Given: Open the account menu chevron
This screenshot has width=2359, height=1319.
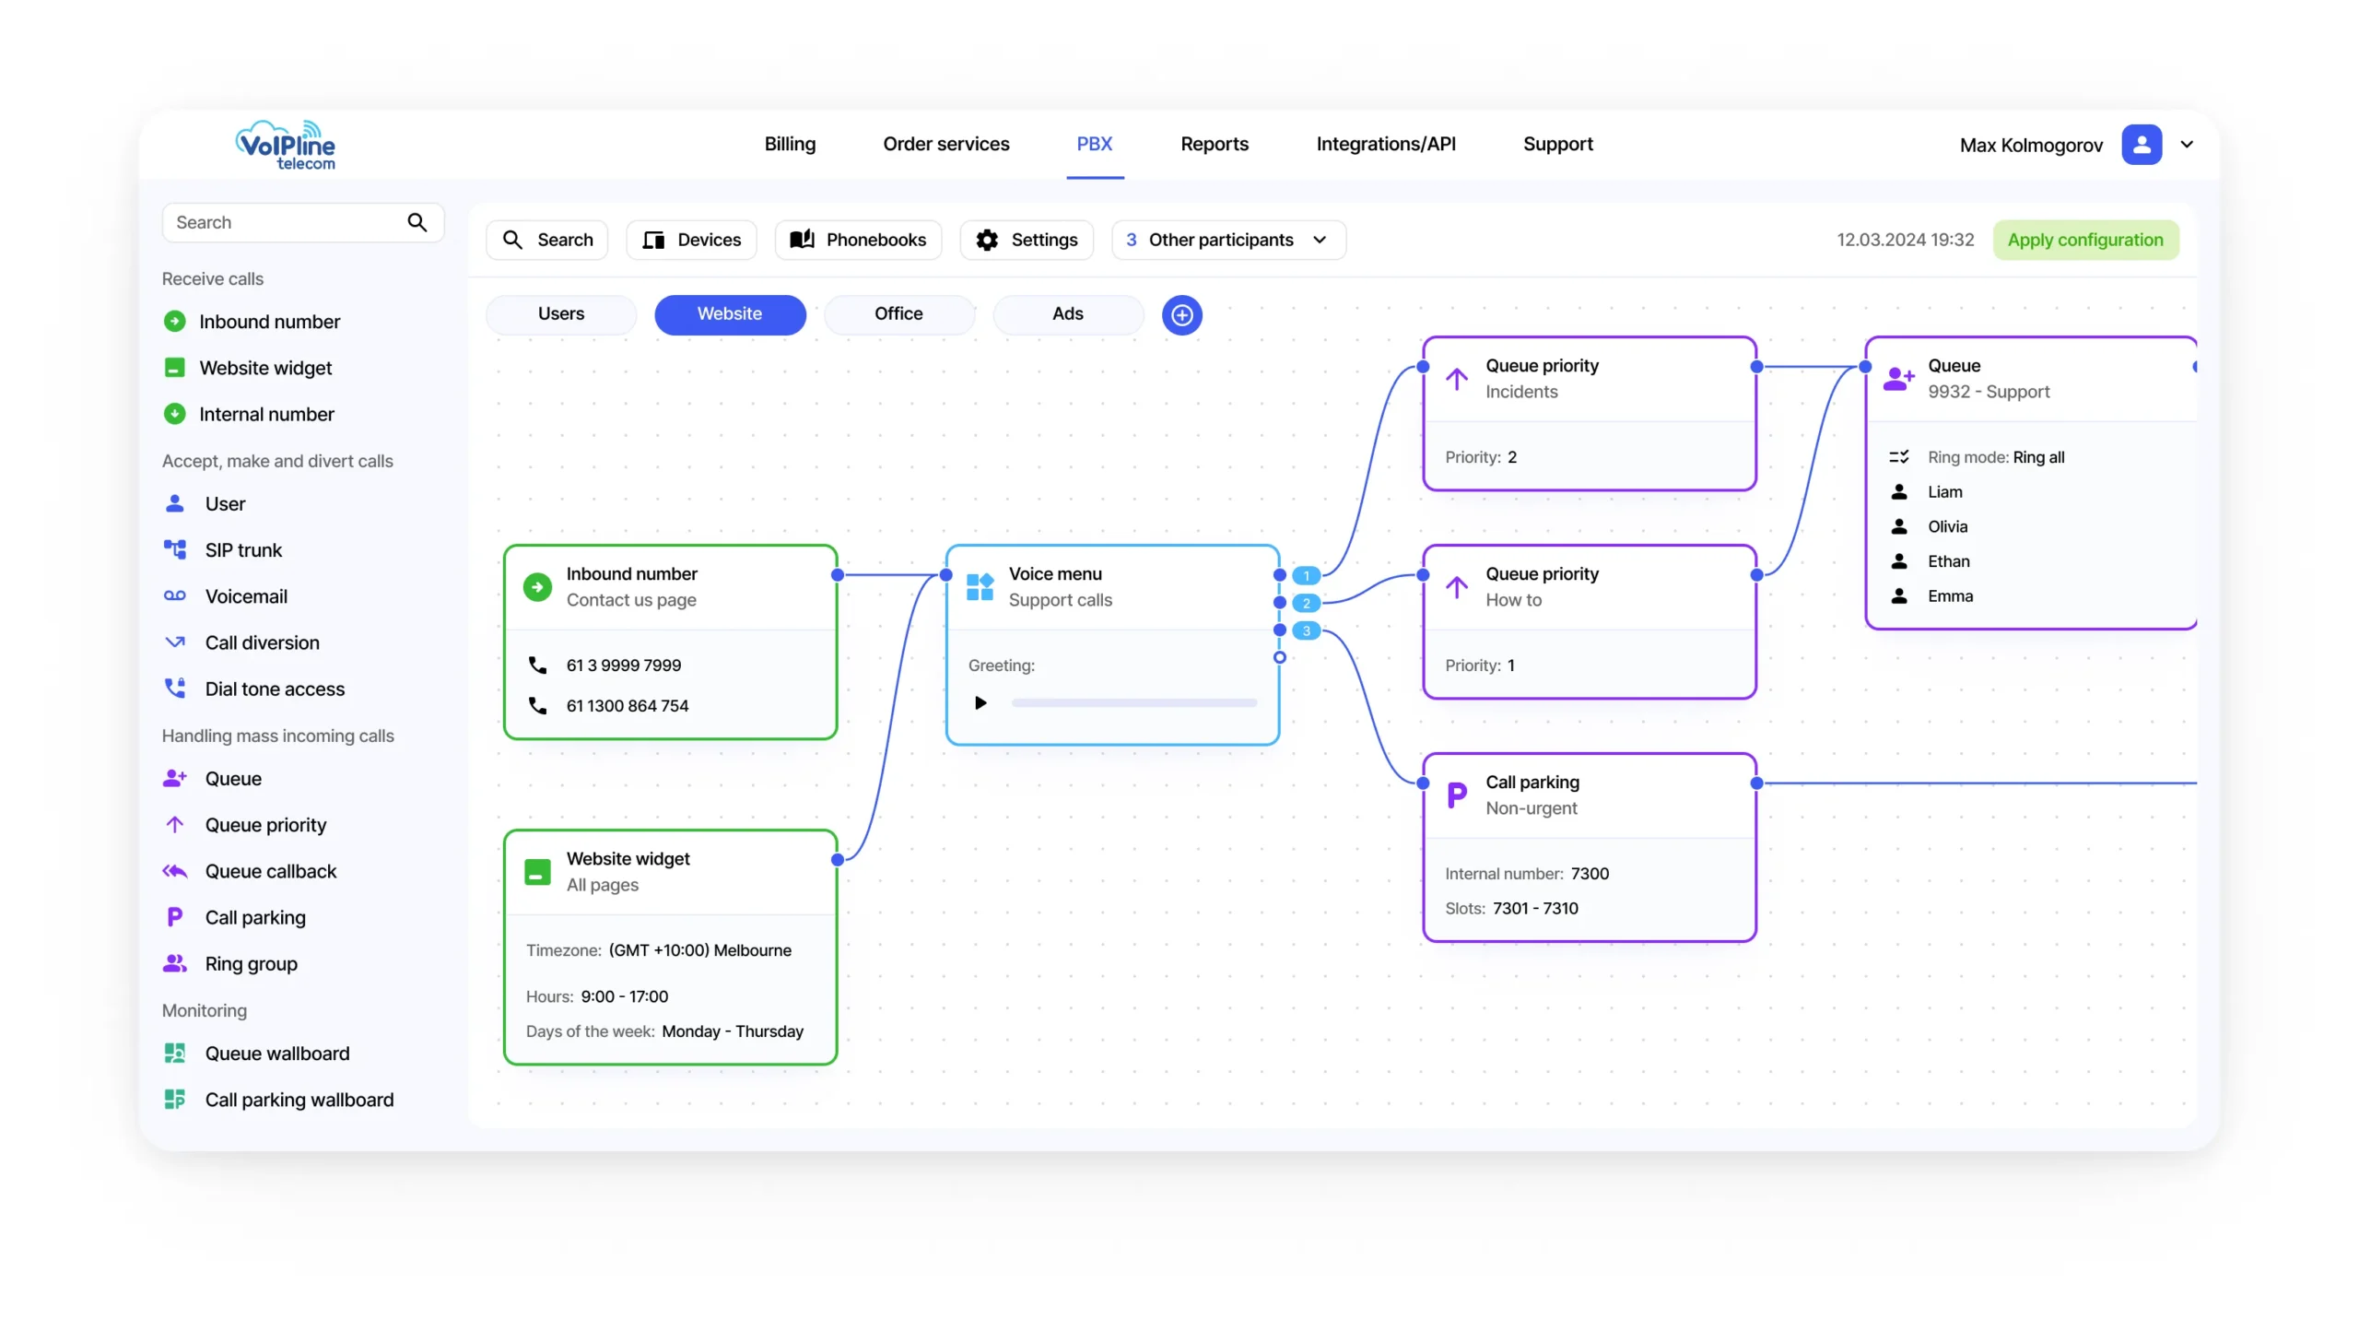Looking at the screenshot, I should (2186, 145).
